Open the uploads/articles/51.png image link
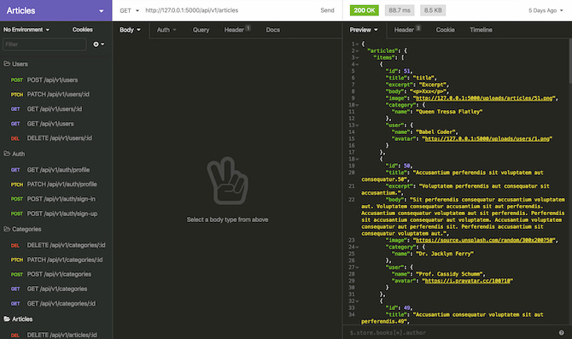 [x=485, y=98]
